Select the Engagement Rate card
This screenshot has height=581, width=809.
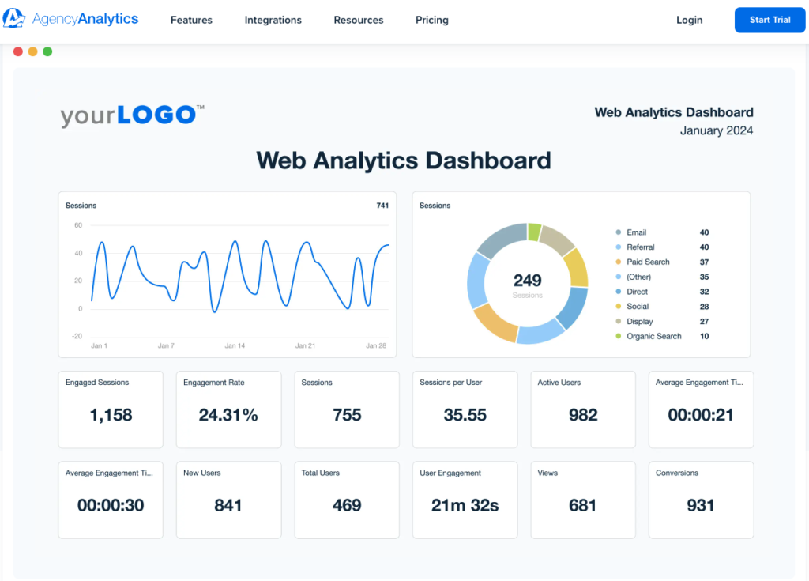coord(228,409)
